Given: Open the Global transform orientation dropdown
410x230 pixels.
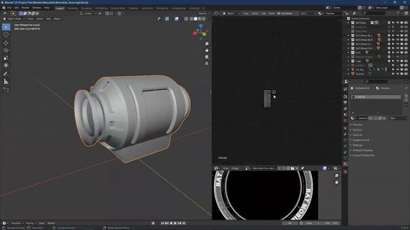Looking at the screenshot, I should pyautogui.click(x=88, y=13).
